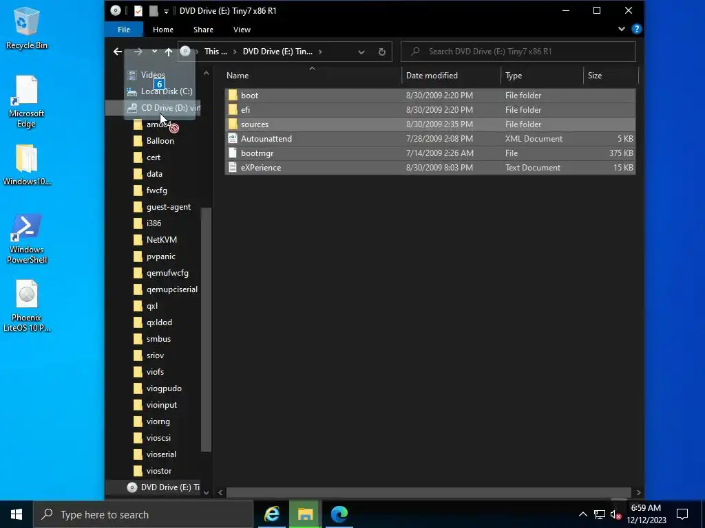Click the Properties quick access toolbar icon
705x528 pixels.
pyautogui.click(x=138, y=11)
